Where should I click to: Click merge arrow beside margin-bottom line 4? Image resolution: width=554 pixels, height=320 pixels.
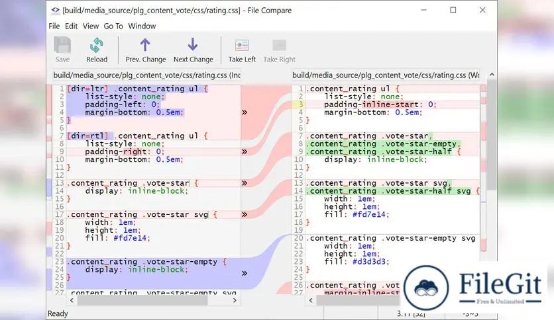click(x=245, y=112)
